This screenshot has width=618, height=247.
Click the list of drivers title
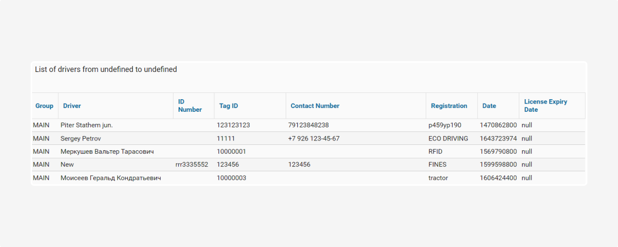(106, 70)
